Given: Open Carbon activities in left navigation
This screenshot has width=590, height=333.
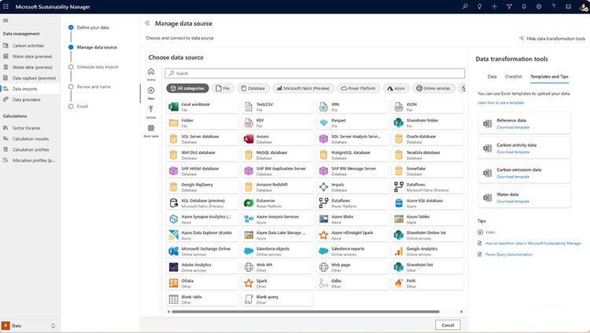Looking at the screenshot, I should (29, 46).
